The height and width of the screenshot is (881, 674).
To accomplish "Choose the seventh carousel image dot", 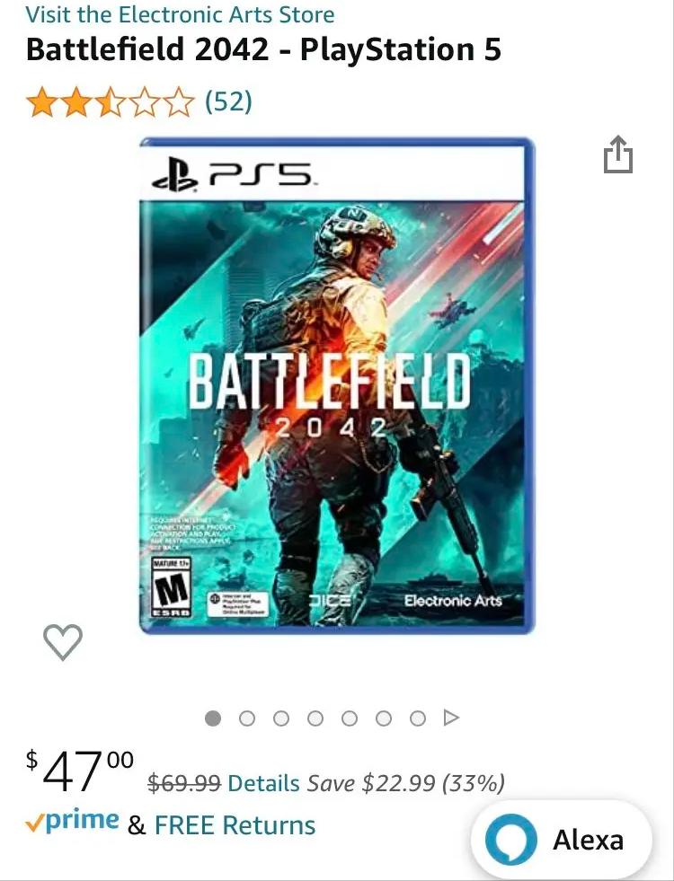I will pos(418,718).
